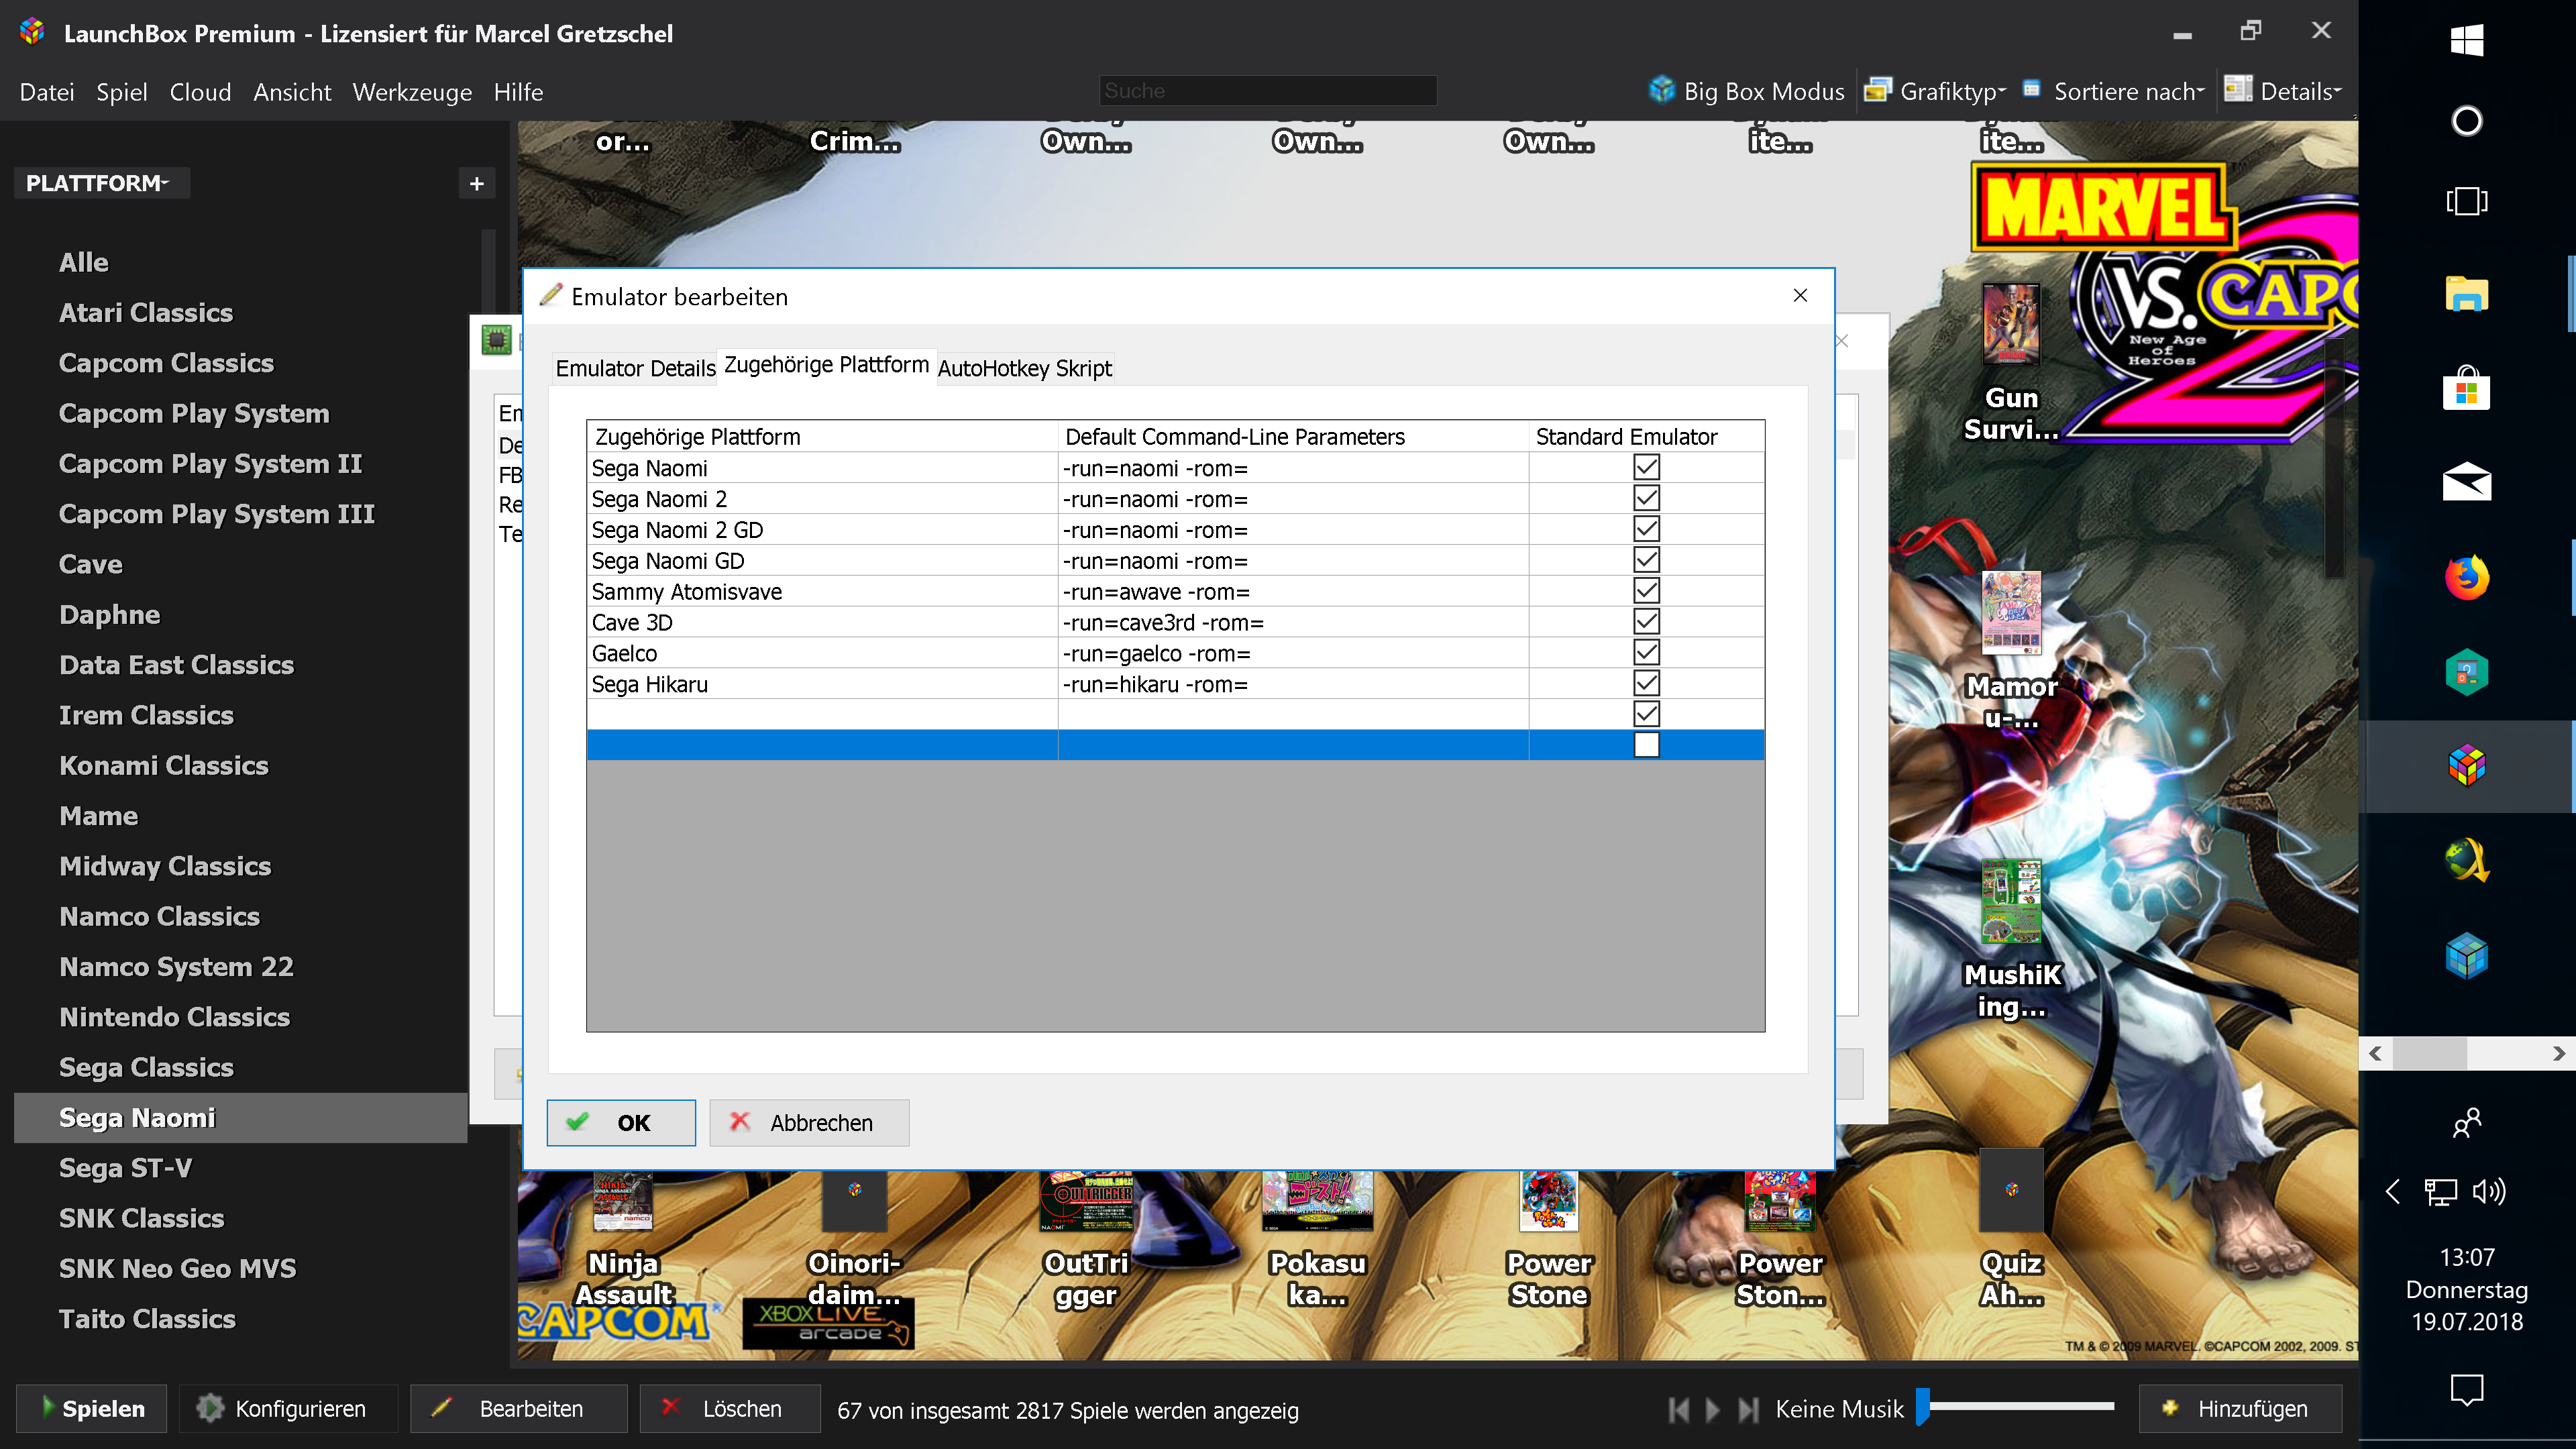Open Task View icon
Screen dimensions: 2576x1449
2466,201
